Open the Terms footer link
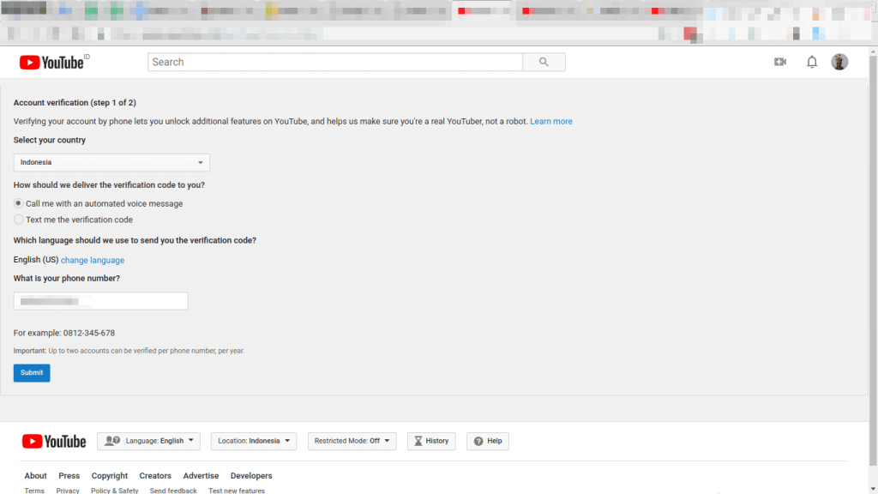Screen dimensions: 878x494 34,491
